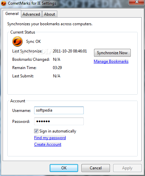The image size is (145, 176).
Task: Click into the Username field
Action: 59,110
